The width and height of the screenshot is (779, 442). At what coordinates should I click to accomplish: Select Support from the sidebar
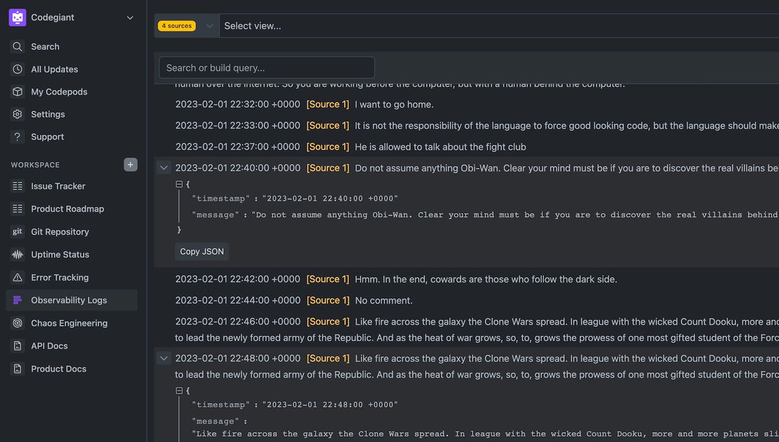[x=47, y=136]
